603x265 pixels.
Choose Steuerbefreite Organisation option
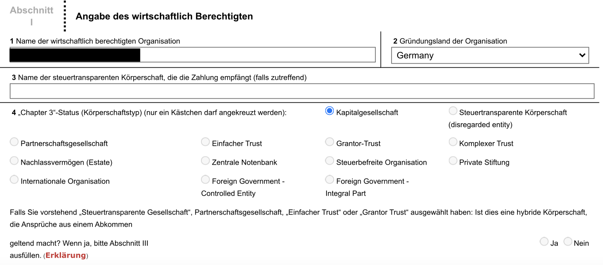pos(330,161)
